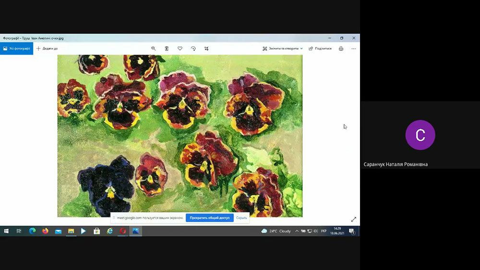
Task: Minimize the Photos window
Action: coord(330,38)
